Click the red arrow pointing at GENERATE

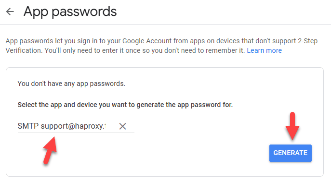[x=292, y=126]
